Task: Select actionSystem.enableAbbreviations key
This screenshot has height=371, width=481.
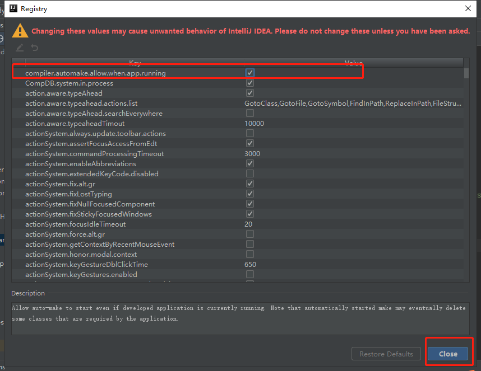Action: (81, 164)
